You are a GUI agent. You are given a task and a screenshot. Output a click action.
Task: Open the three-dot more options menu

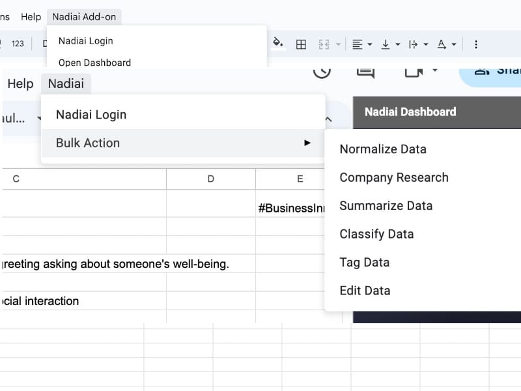pos(476,44)
